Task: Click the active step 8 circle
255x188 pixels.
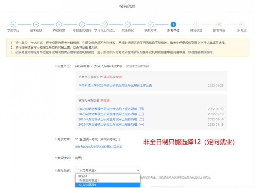Action: pos(173,25)
